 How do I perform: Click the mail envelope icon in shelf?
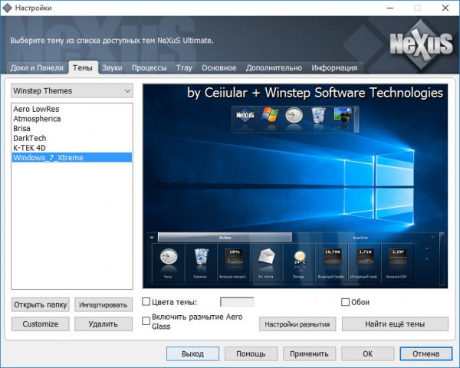[x=266, y=256]
